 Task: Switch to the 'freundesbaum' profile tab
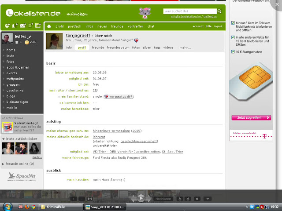click(x=117, y=47)
